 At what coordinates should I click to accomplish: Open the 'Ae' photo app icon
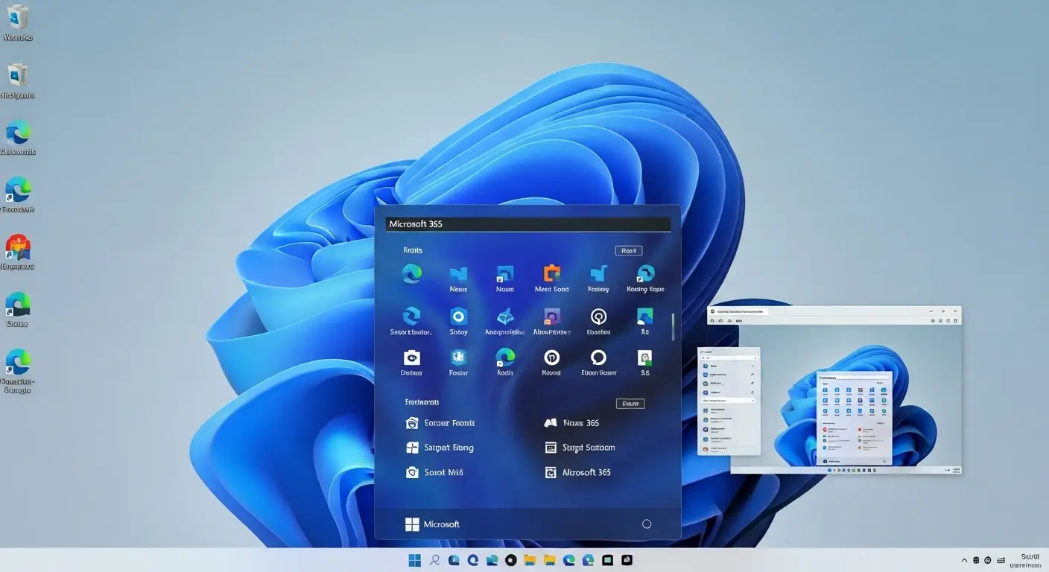pos(645,317)
